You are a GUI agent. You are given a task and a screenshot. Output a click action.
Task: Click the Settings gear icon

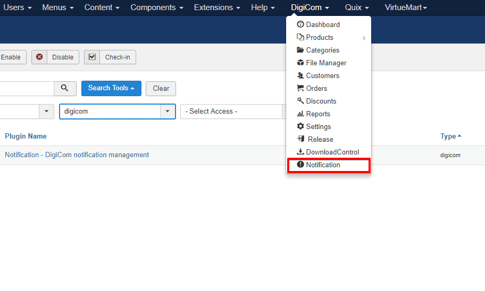coord(300,126)
